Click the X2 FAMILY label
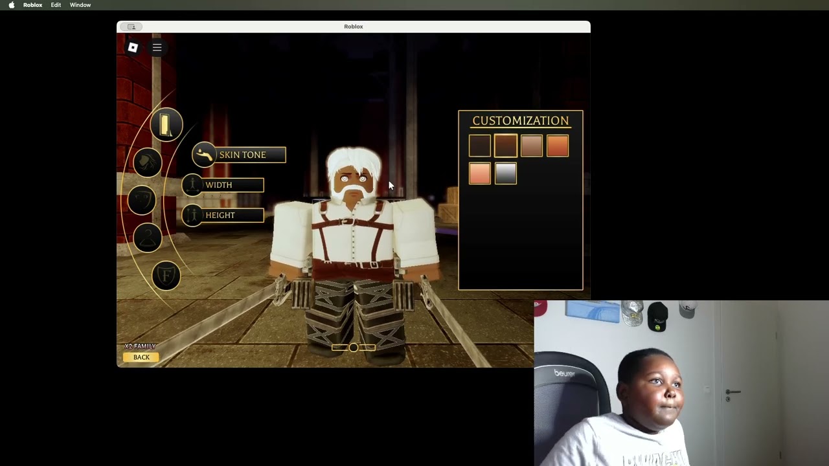The image size is (829, 466). [x=141, y=346]
